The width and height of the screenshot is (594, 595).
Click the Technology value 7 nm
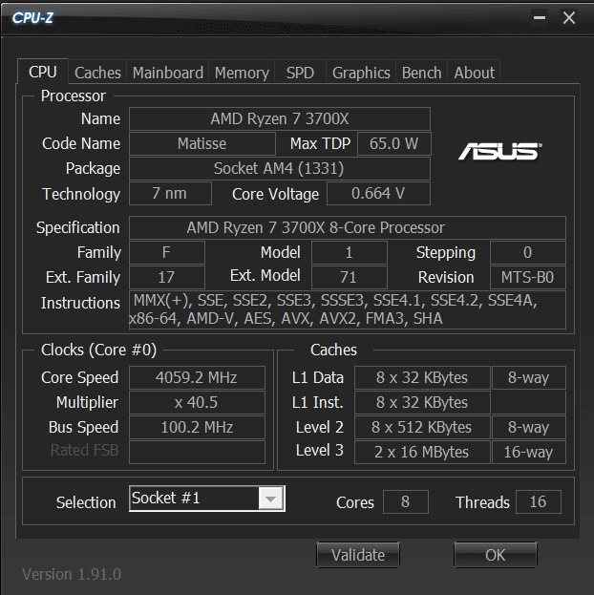click(170, 193)
